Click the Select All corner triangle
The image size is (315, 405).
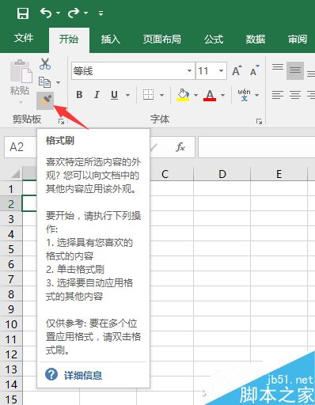(15, 173)
